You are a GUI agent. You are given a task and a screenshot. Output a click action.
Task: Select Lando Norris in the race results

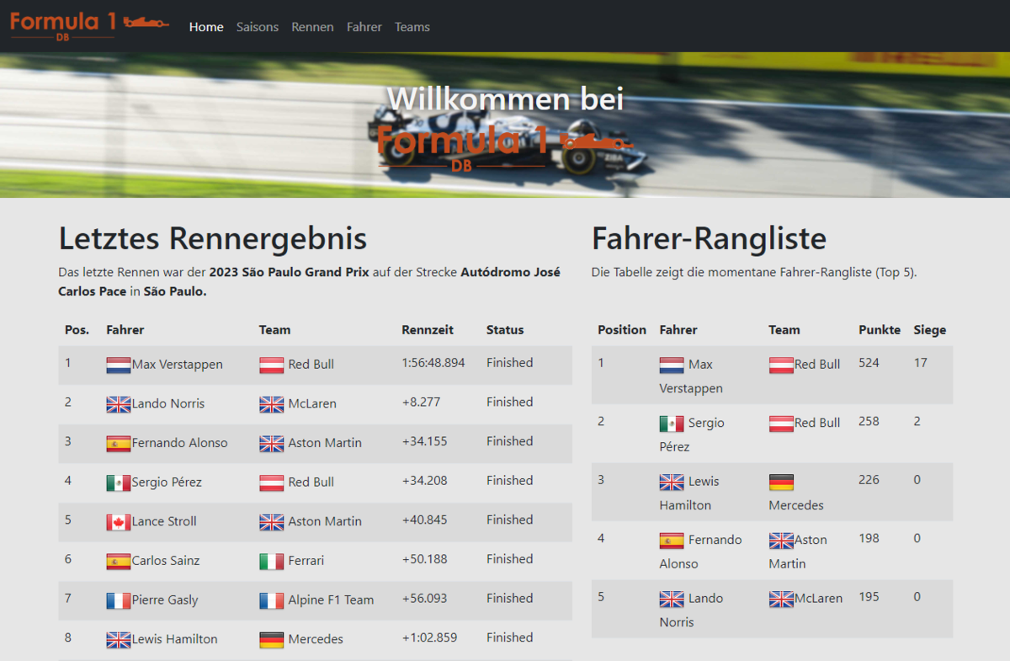click(x=167, y=403)
